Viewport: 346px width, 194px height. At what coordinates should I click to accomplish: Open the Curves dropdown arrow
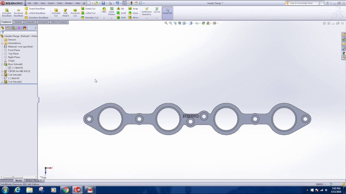tap(157, 18)
